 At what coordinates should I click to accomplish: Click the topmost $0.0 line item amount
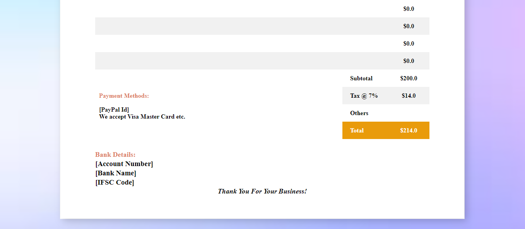point(409,8)
